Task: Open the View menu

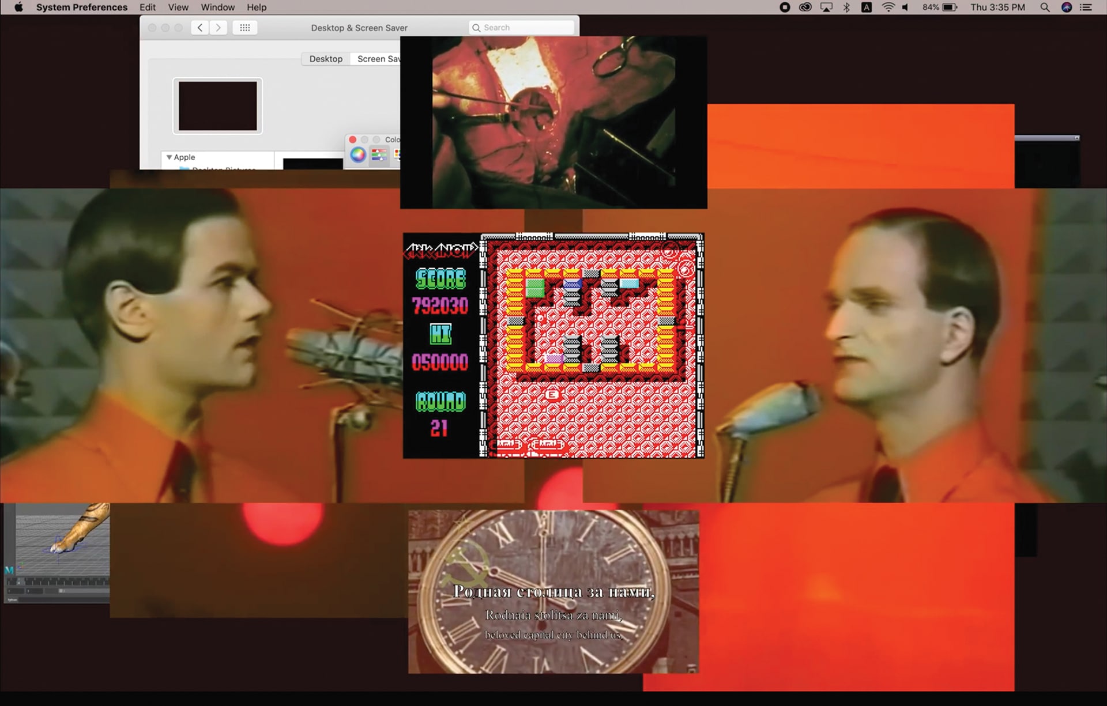Action: [x=178, y=7]
